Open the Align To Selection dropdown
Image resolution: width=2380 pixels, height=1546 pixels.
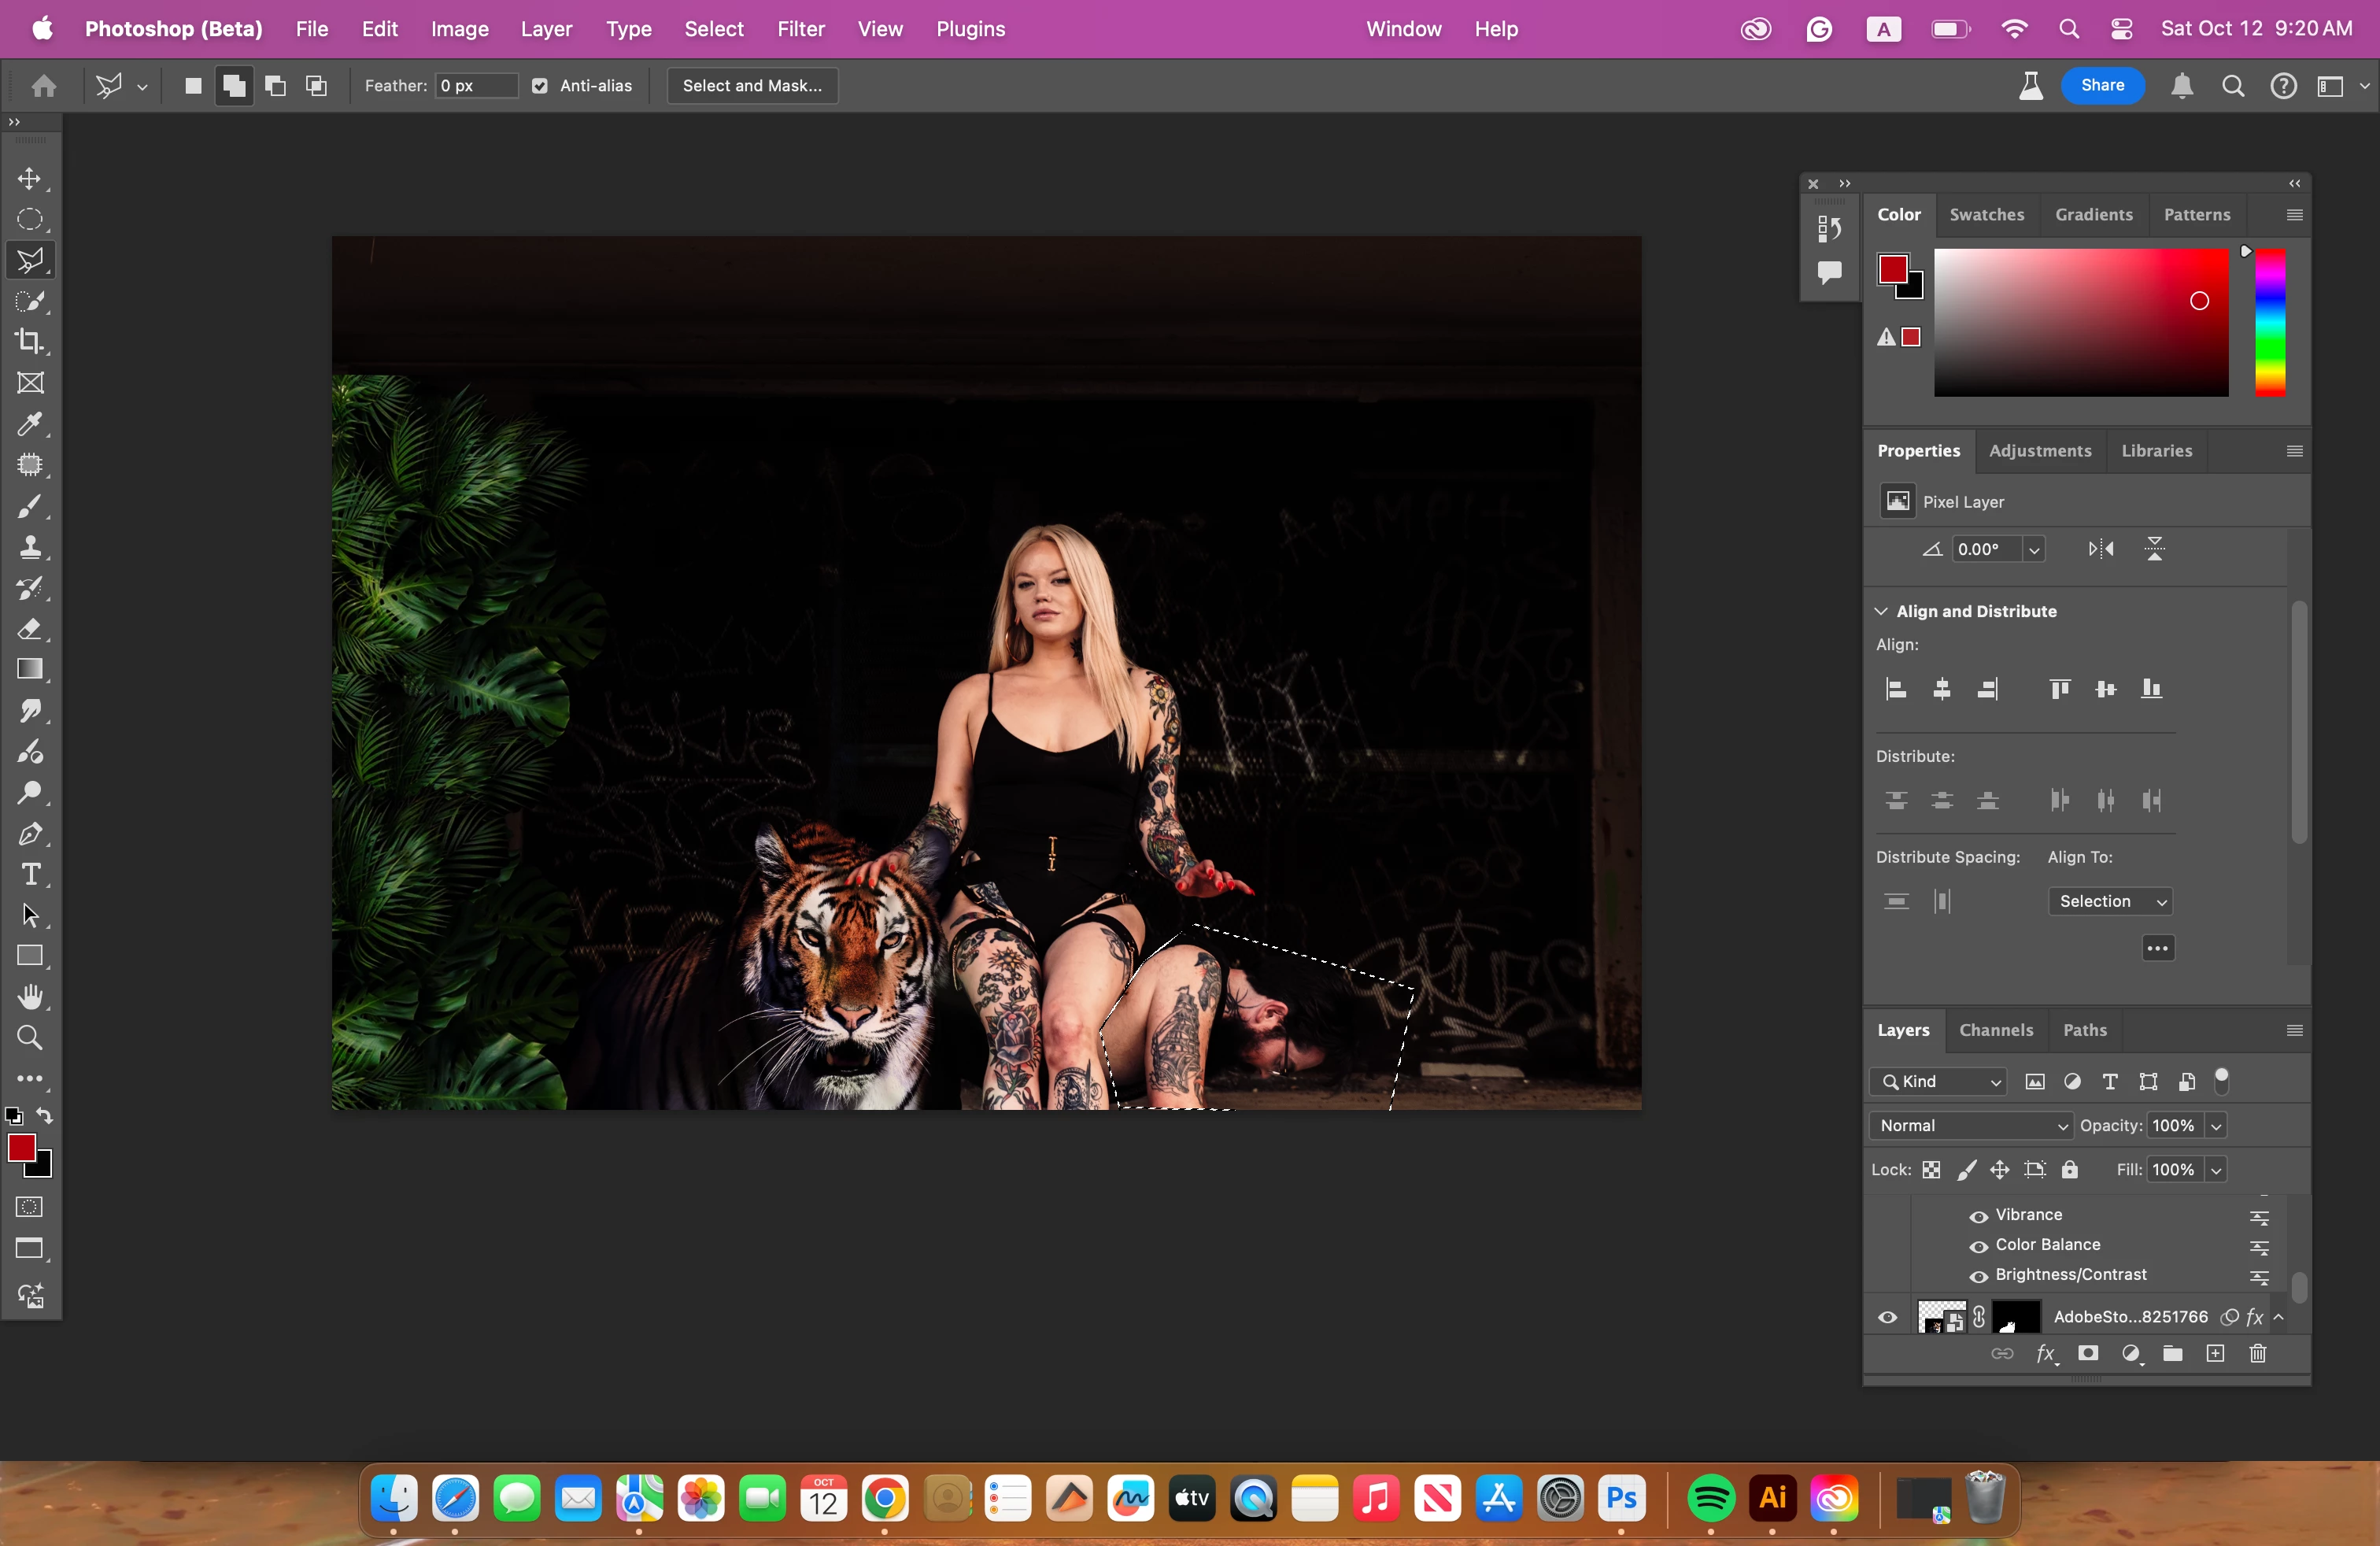2111,902
